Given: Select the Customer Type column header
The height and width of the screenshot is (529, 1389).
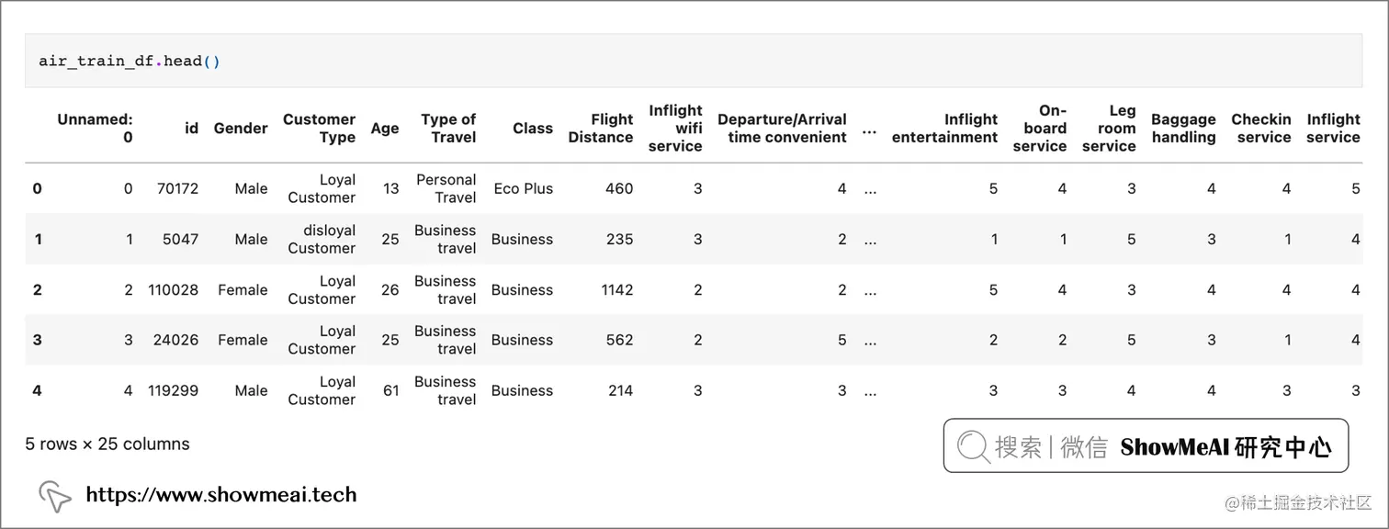Looking at the screenshot, I should pos(319,129).
